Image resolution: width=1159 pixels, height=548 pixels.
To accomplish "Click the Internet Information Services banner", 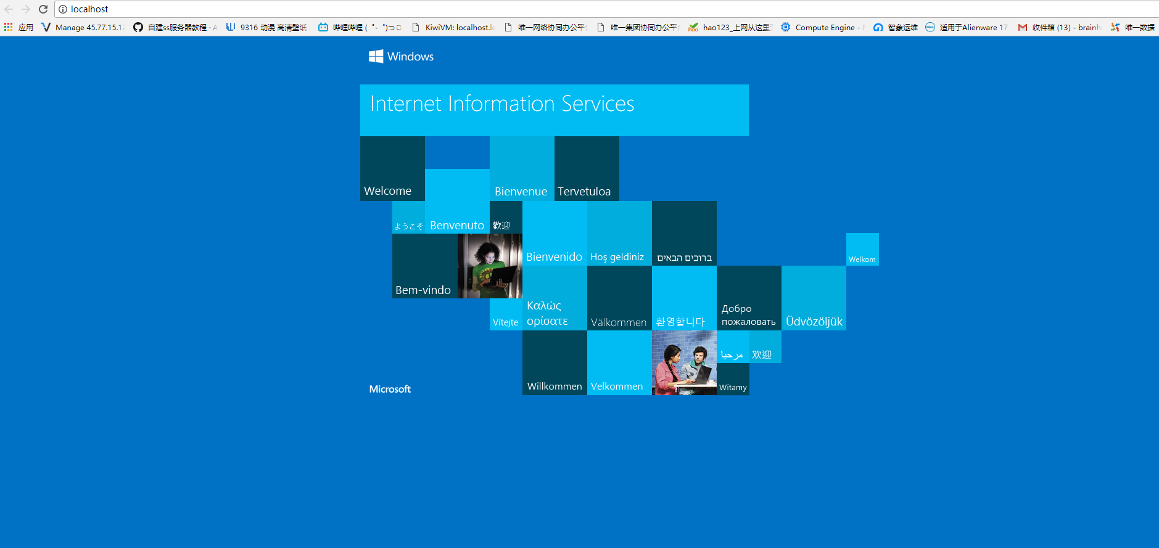I will coord(554,110).
